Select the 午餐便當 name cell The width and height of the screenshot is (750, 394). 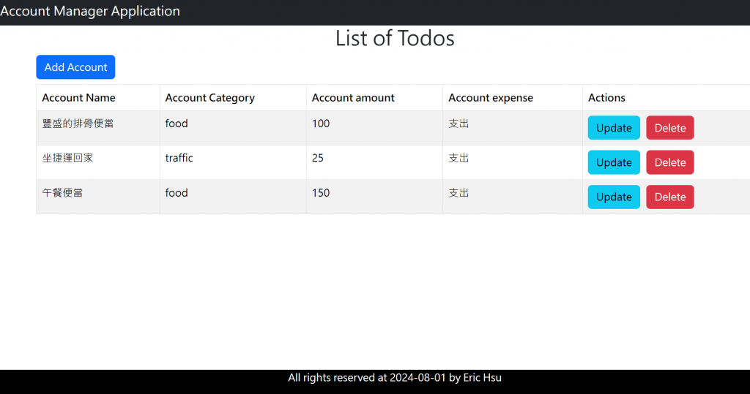tap(63, 193)
